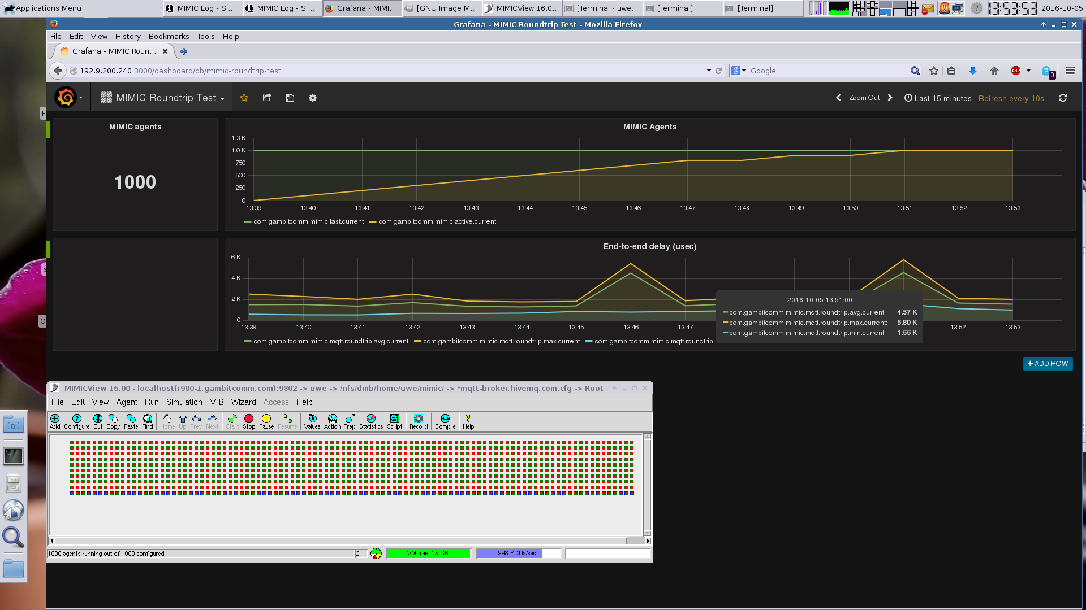Click the Paste toolbar icon in MIMICView
The image size is (1086, 610).
pyautogui.click(x=131, y=421)
